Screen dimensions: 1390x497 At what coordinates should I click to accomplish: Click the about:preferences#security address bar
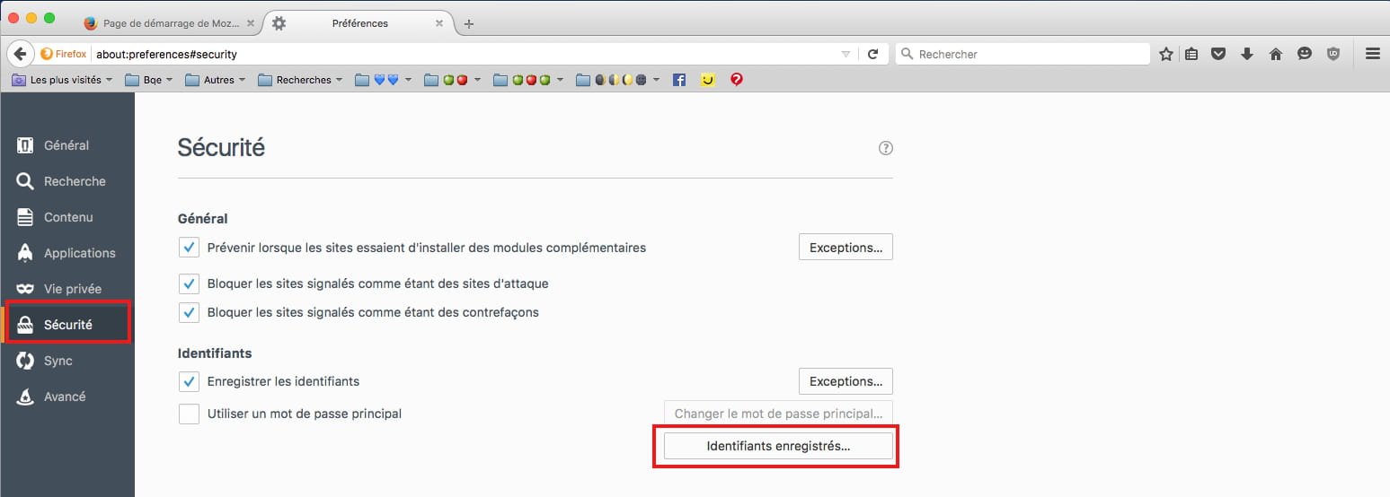(x=464, y=54)
